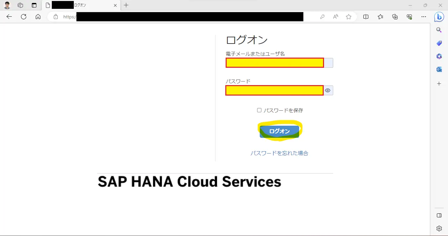Viewport: 448px width, 236px height.
Task: Open the sidebar Shopping tag icon
Action: click(x=439, y=43)
